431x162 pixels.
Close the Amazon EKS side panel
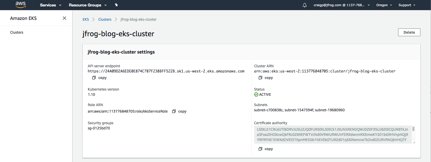tap(64, 18)
